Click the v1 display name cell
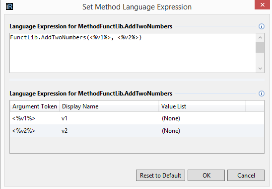Screen dimensions: 272x189 pos(109,118)
